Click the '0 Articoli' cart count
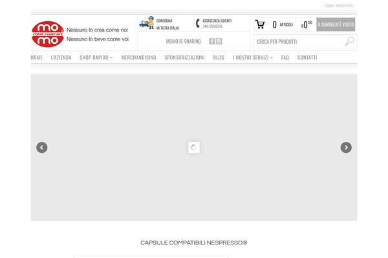The image size is (388, 258). [x=283, y=25]
